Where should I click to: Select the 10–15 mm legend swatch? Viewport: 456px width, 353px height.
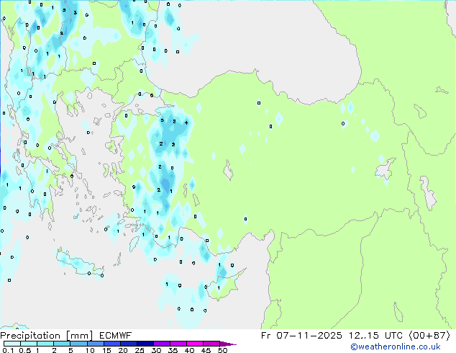click(x=96, y=344)
